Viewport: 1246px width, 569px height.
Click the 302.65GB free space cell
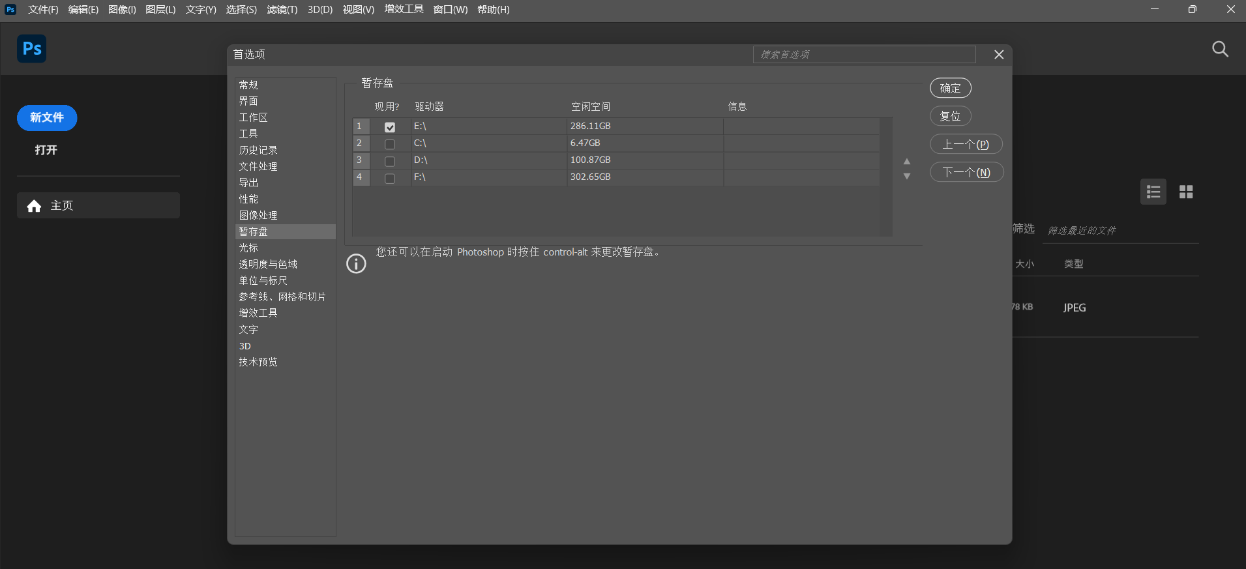[x=645, y=177]
